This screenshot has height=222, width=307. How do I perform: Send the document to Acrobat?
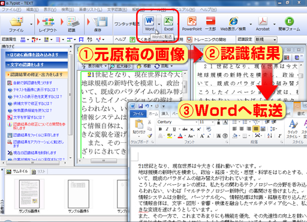click(263, 23)
